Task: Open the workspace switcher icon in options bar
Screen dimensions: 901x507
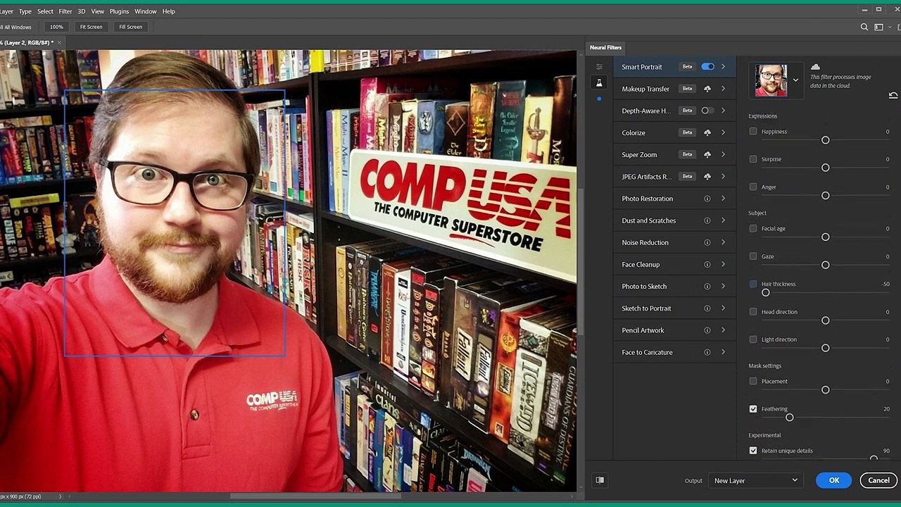Action: click(878, 27)
